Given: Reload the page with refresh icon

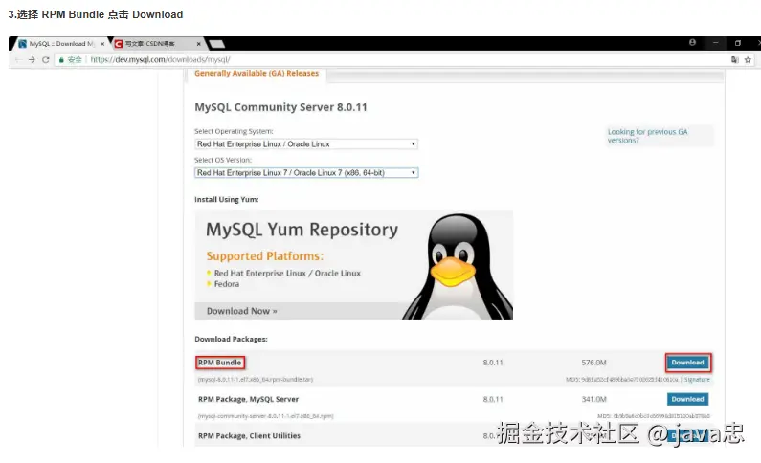Looking at the screenshot, I should click(x=46, y=59).
